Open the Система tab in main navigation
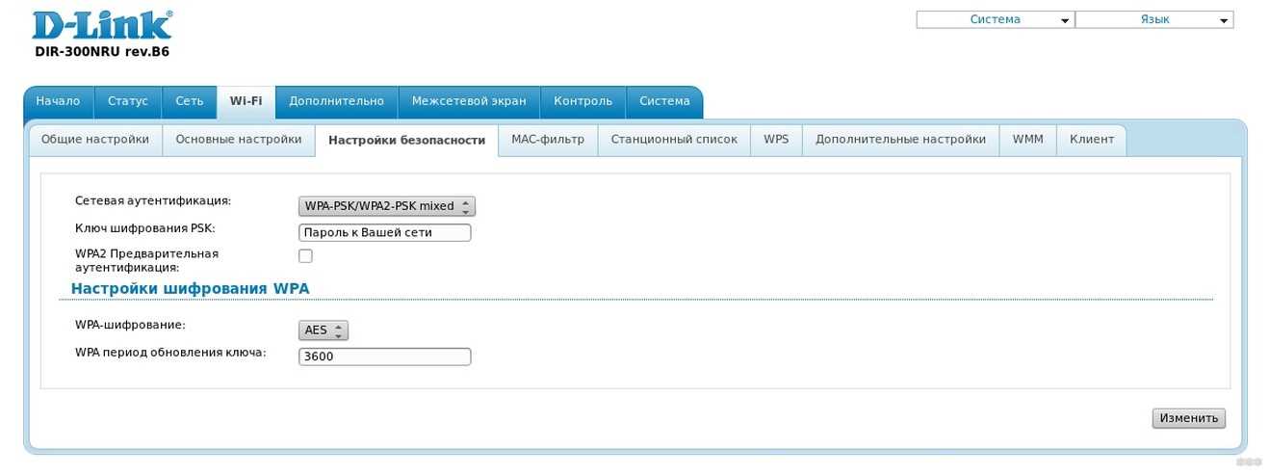 click(664, 101)
